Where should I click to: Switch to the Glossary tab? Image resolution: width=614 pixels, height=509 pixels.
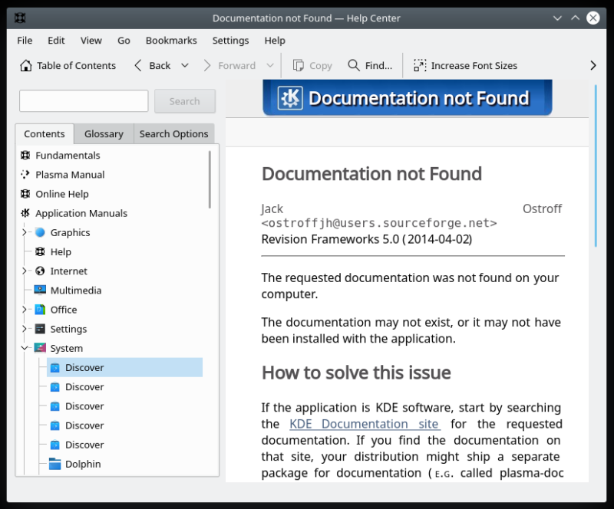click(104, 134)
